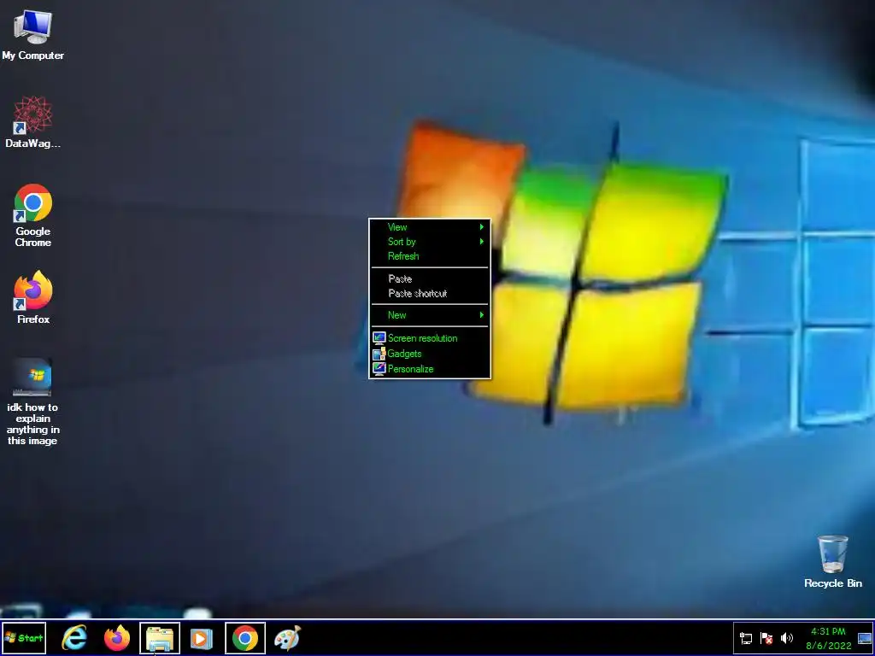Select the Google Chrome desktop shortcut
Viewport: 875px width, 656px height.
[32, 214]
